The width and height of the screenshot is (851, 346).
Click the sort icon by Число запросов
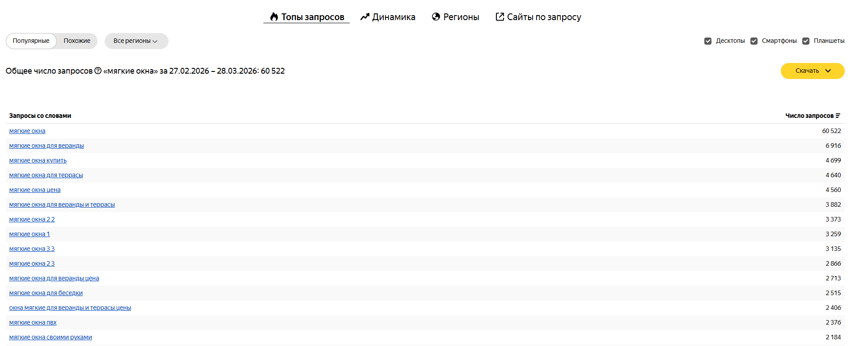coord(838,116)
